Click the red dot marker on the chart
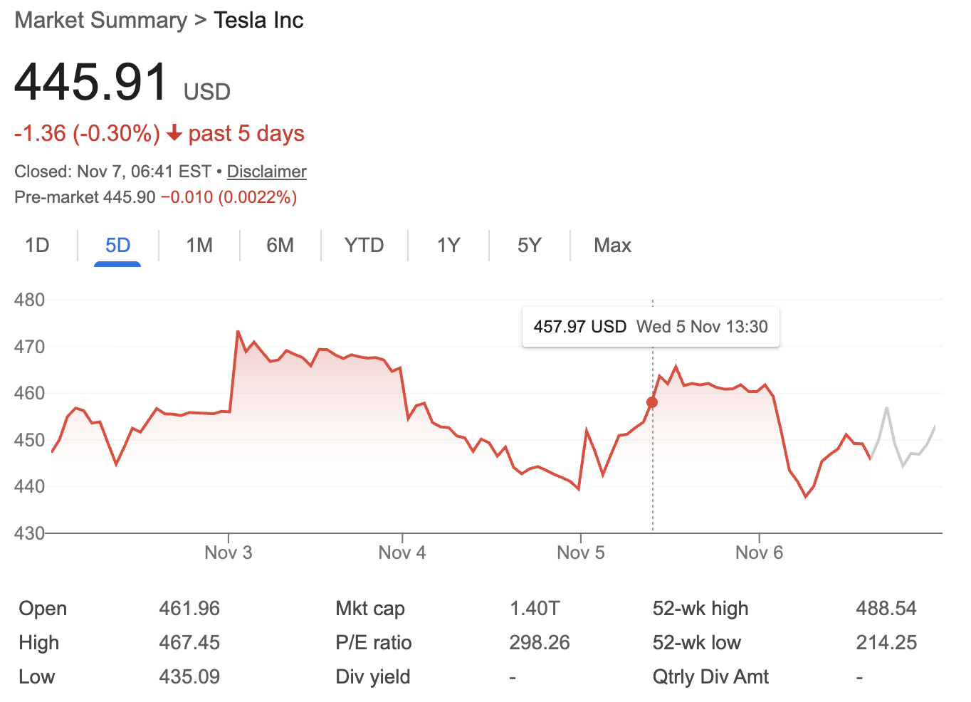The height and width of the screenshot is (702, 971). (652, 402)
